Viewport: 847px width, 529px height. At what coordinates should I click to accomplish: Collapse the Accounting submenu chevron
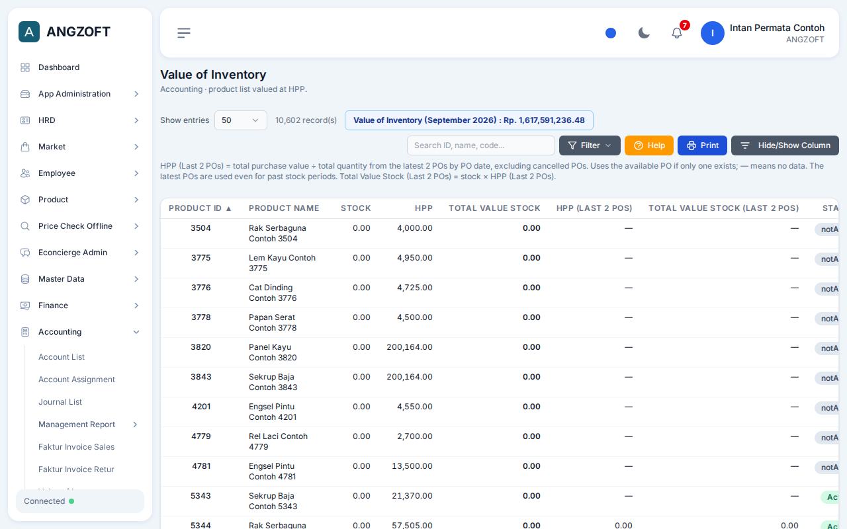(136, 332)
